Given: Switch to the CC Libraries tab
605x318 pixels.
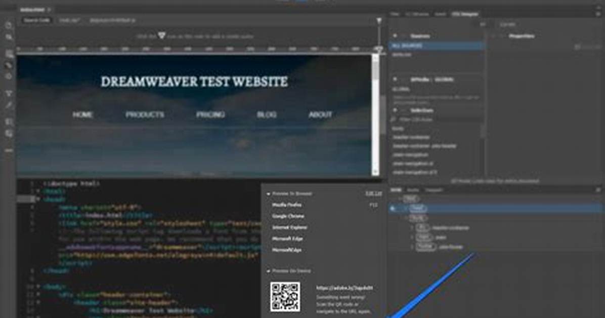Looking at the screenshot, I should tap(417, 14).
